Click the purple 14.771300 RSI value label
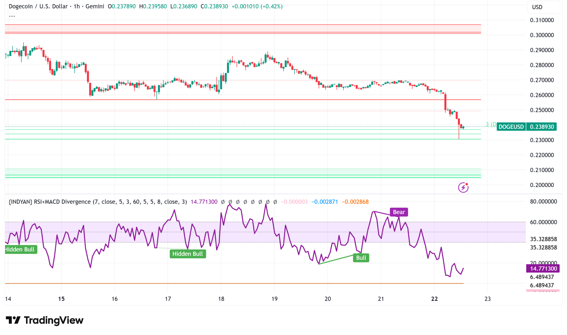Screen dimensions: 567x335 click(543, 268)
